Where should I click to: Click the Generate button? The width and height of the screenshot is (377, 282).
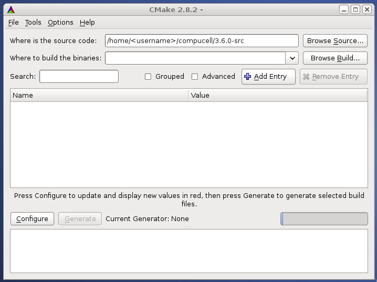point(80,219)
